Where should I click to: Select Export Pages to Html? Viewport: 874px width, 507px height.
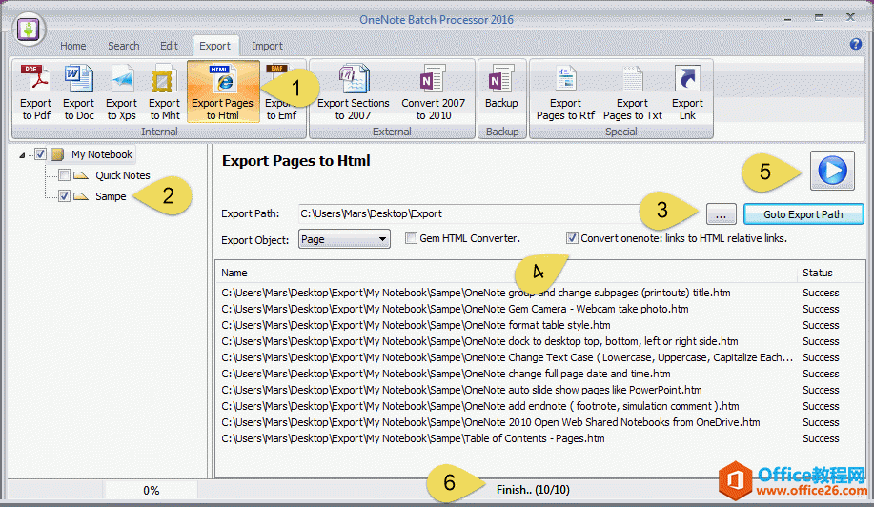[x=223, y=91]
